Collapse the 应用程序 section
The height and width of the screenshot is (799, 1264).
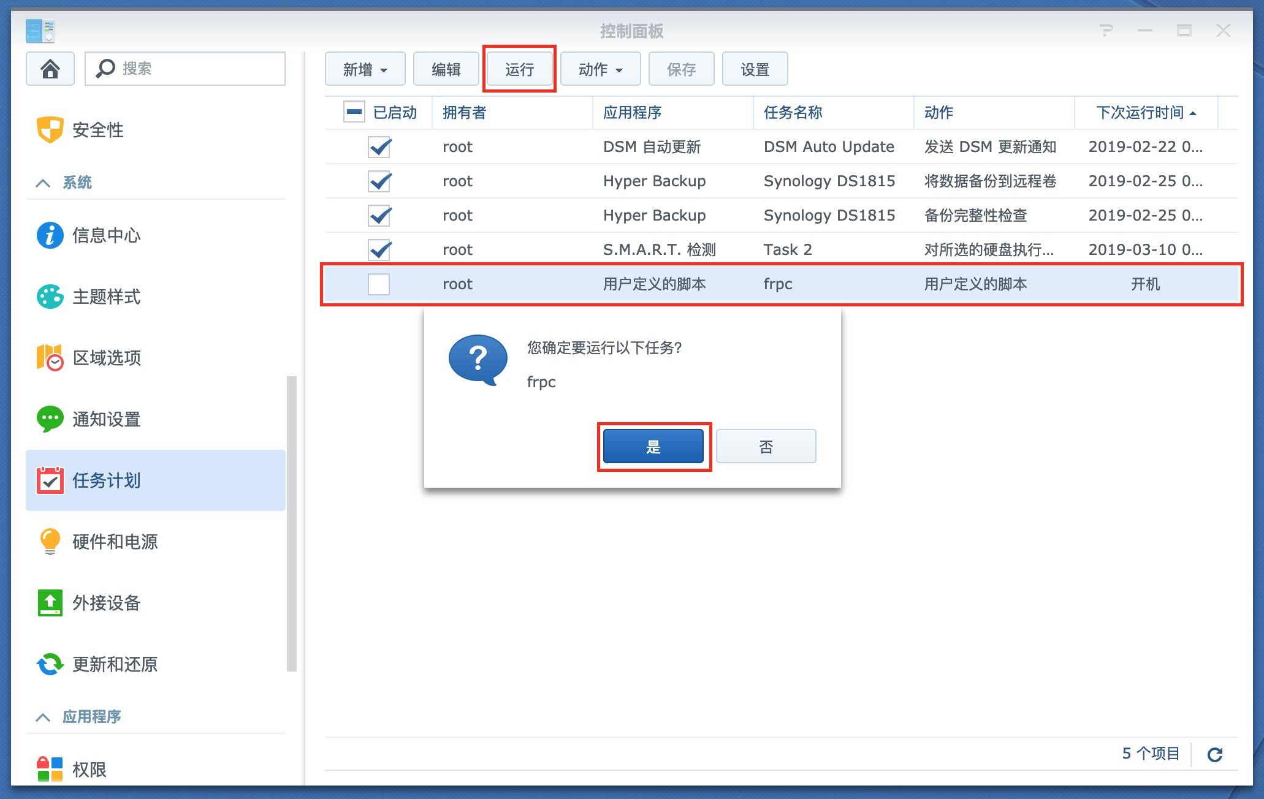coord(42,717)
